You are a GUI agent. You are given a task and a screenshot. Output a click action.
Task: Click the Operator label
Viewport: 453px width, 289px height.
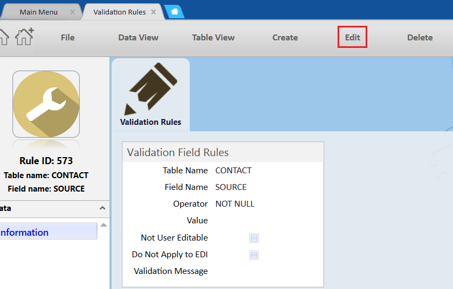pyautogui.click(x=190, y=204)
